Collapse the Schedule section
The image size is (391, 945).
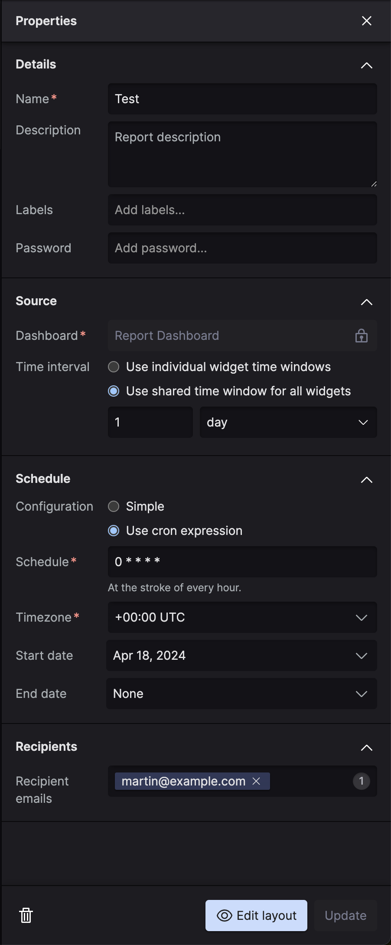tap(366, 479)
